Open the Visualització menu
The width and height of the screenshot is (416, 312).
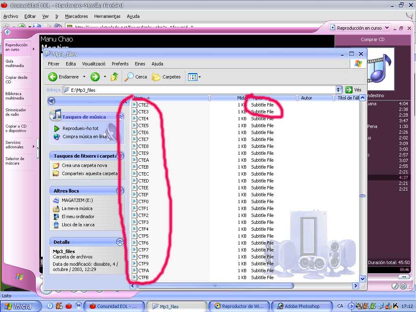point(94,64)
